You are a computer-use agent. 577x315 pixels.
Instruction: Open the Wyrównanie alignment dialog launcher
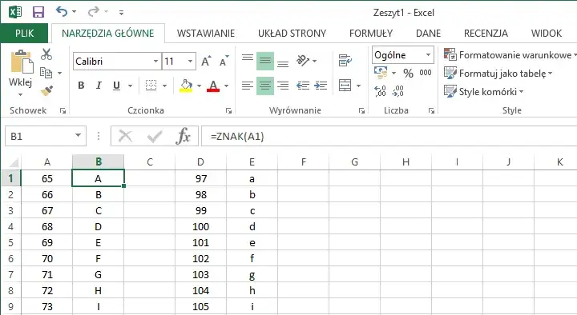pos(361,110)
